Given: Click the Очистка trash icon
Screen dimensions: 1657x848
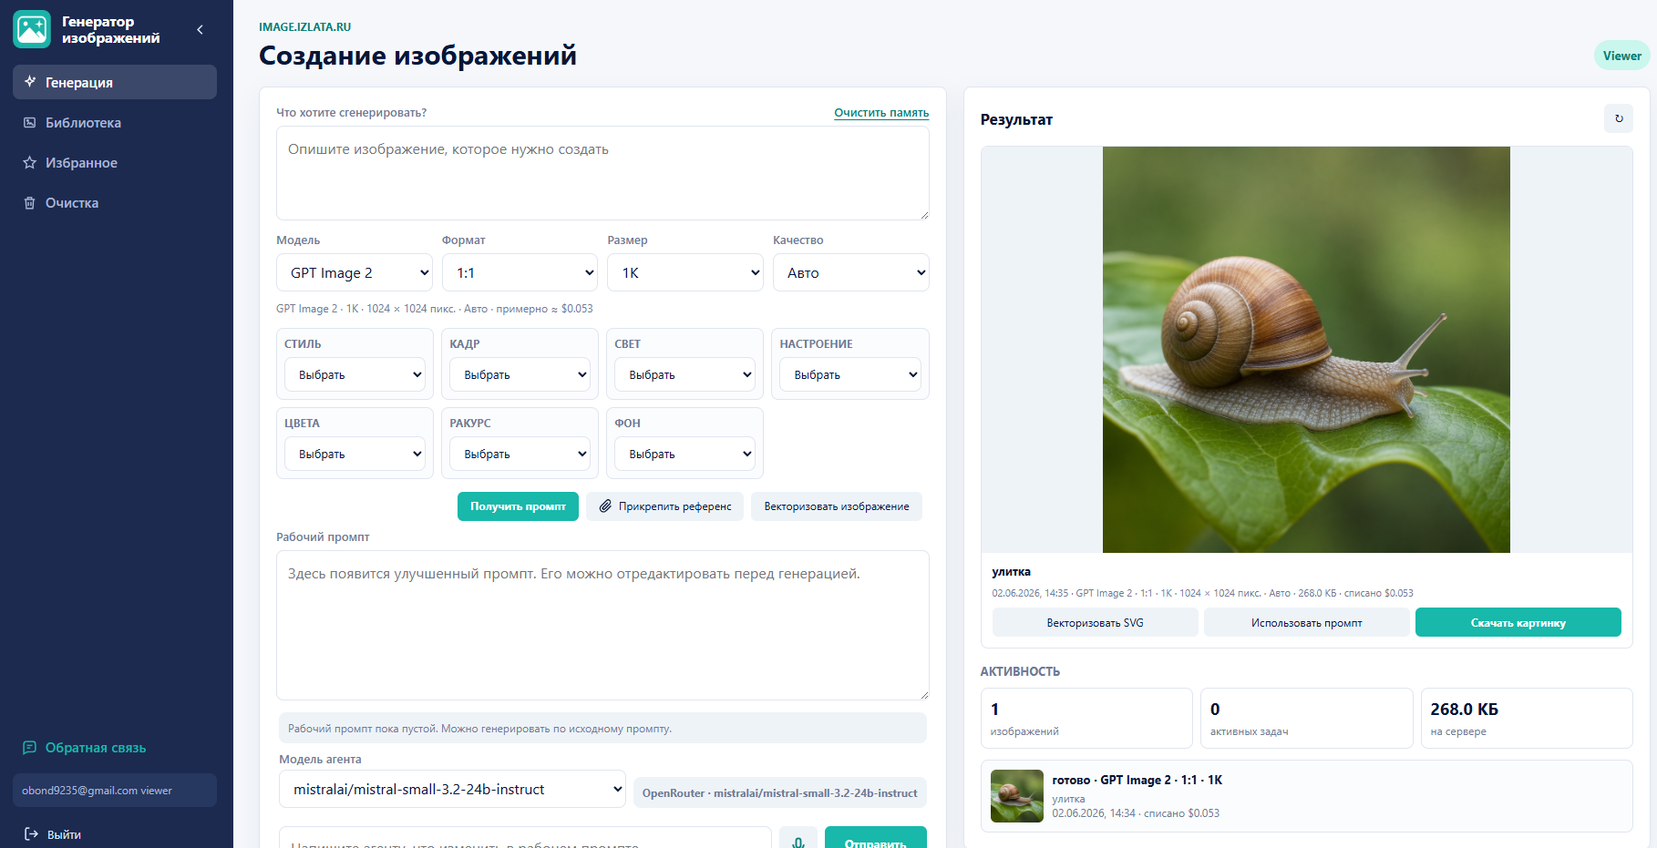Looking at the screenshot, I should [30, 202].
